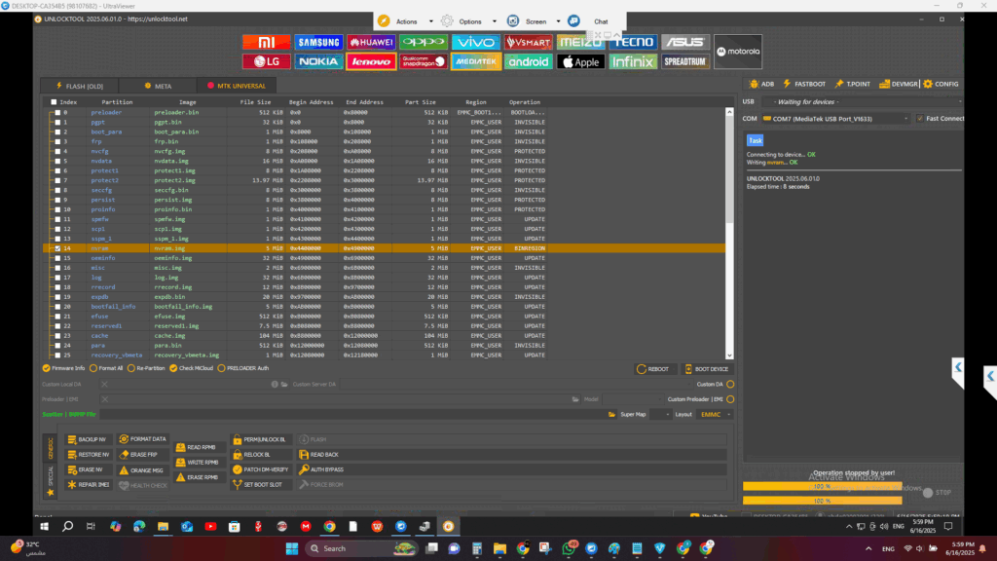
Task: Click the lower 100% progress bar
Action: pos(822,502)
